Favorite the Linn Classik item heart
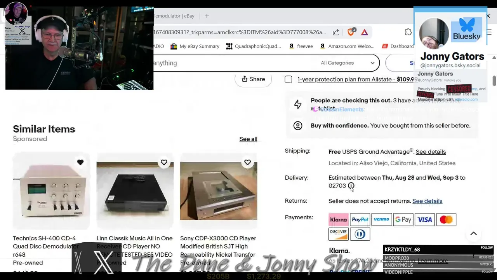 click(x=164, y=162)
